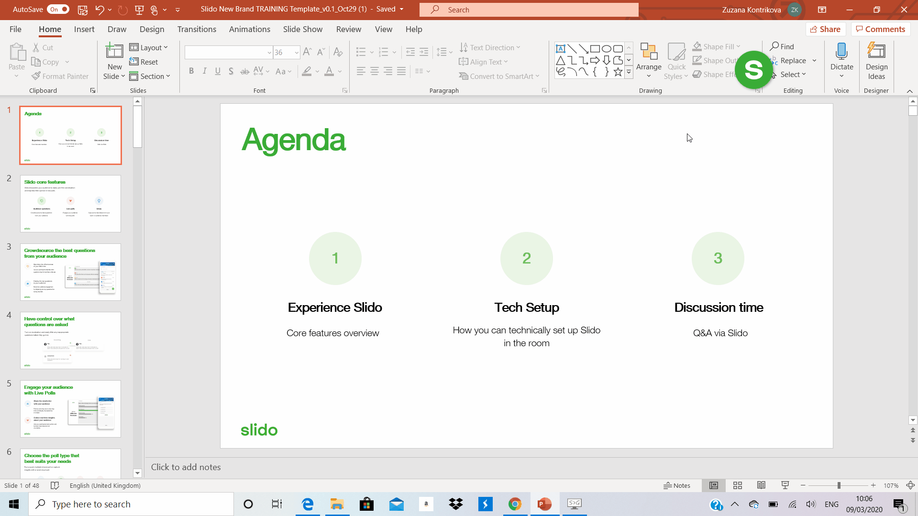The image size is (918, 516).
Task: Open the Layout dropdown
Action: coord(149,47)
